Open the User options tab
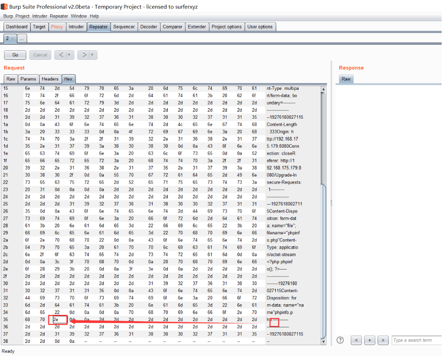447x358 pixels. point(260,27)
